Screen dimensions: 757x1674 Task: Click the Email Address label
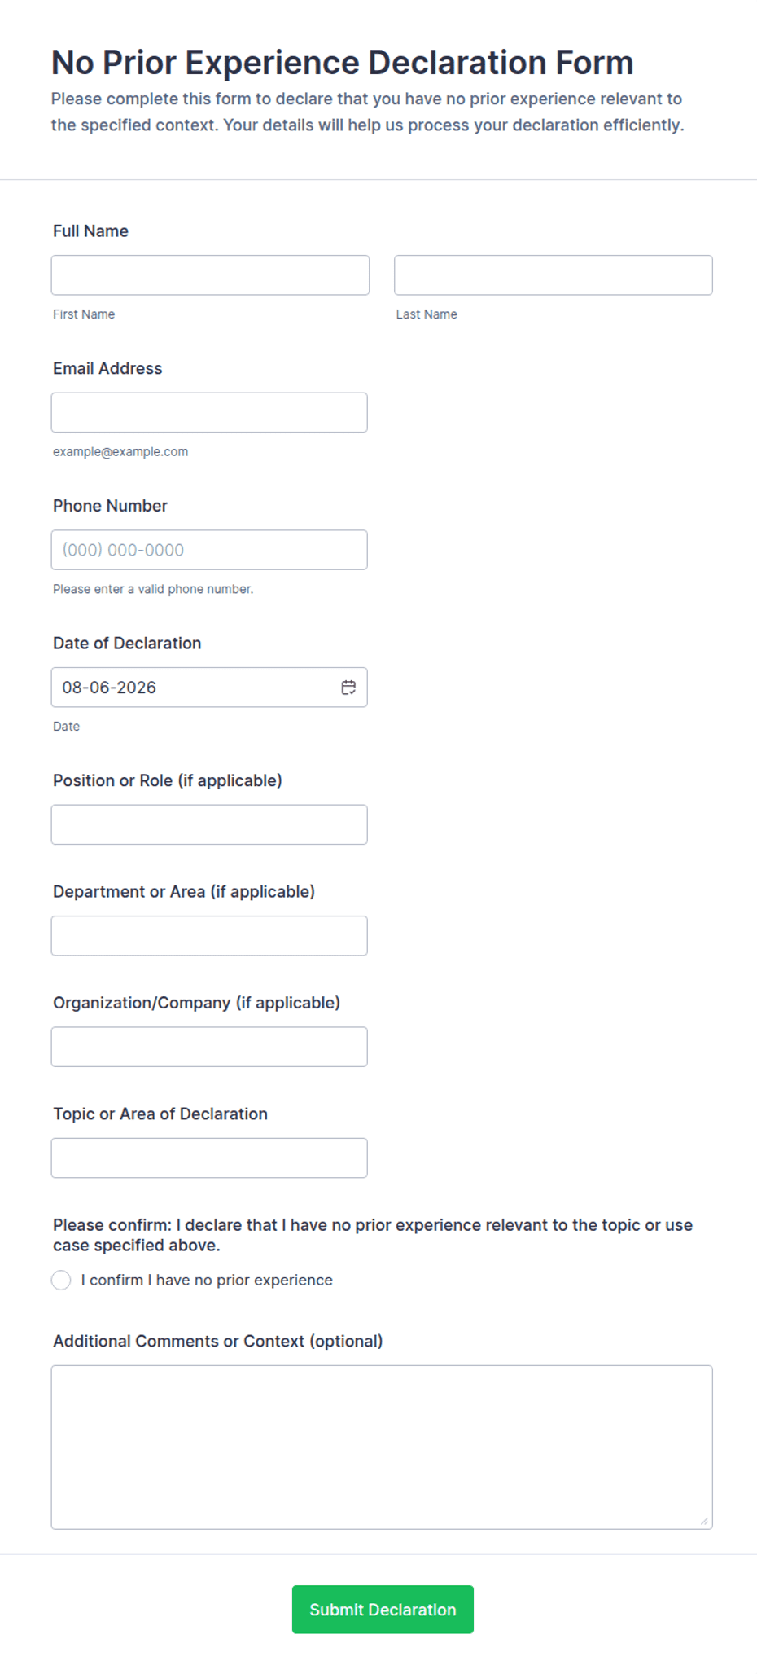(x=107, y=368)
